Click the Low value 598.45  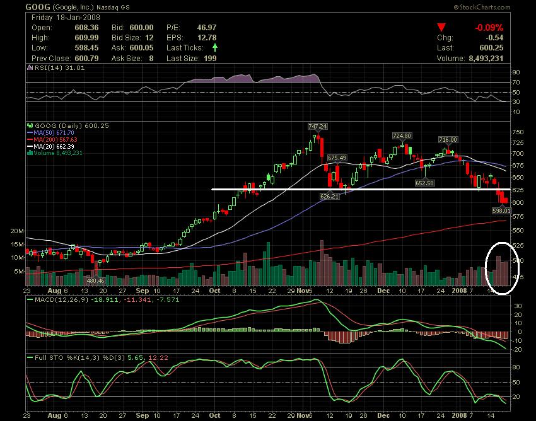86,48
